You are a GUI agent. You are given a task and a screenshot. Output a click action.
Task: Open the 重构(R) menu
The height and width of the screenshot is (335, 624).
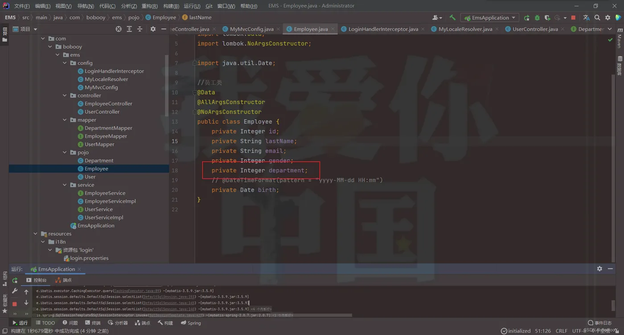tap(149, 6)
